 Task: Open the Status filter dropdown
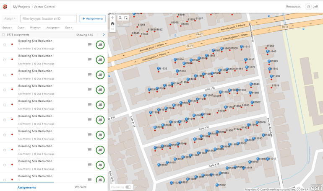7,28
